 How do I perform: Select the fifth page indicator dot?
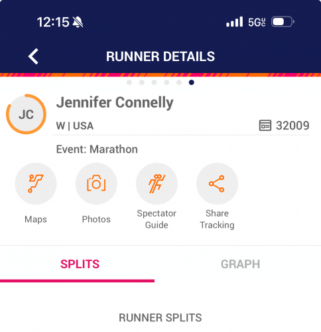coord(179,82)
